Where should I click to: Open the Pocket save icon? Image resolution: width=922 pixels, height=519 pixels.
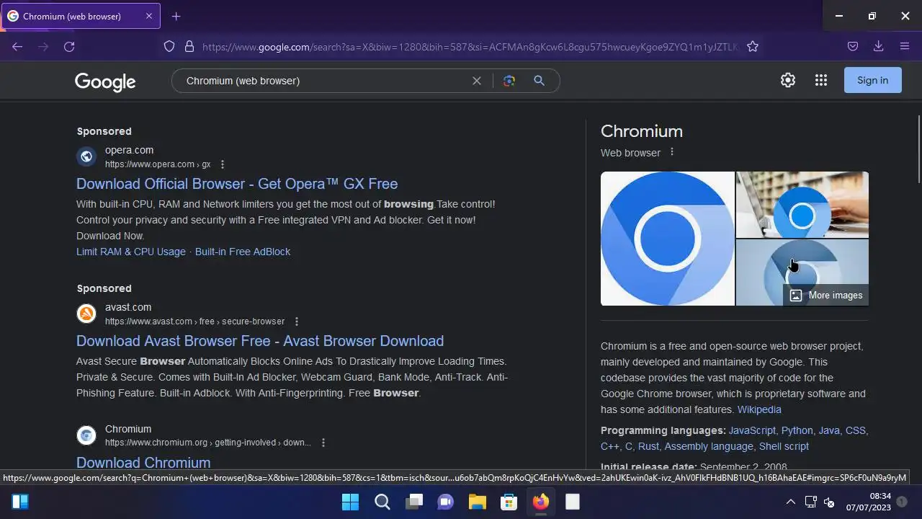pyautogui.click(x=853, y=46)
